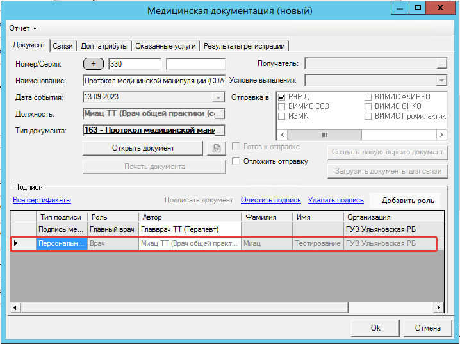The width and height of the screenshot is (460, 344).
Task: Select the Персональн... signature type cell
Action: [62, 243]
